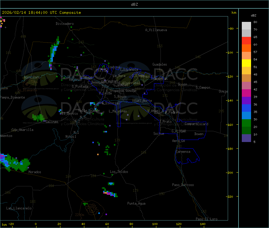Click the 'El_Desvio' map label

tap(70, 114)
